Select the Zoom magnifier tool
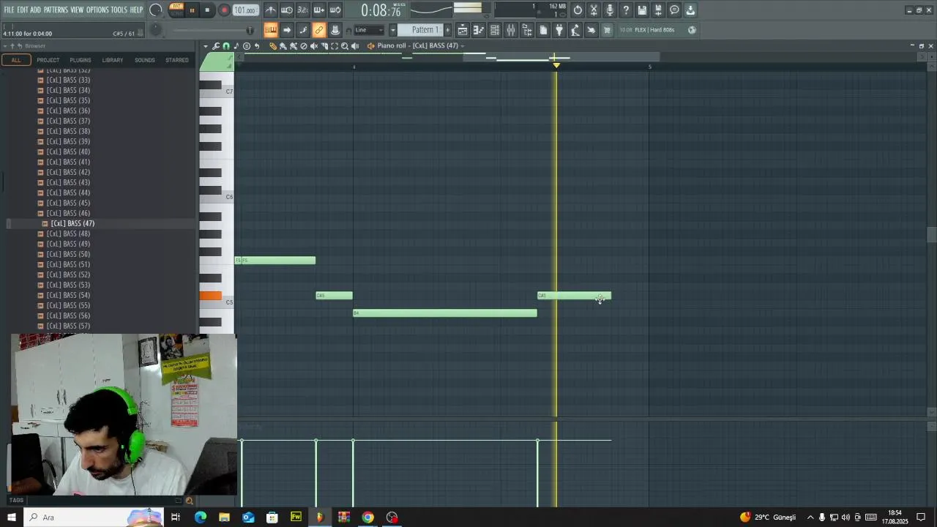Viewport: 937px width, 527px height. click(x=344, y=46)
